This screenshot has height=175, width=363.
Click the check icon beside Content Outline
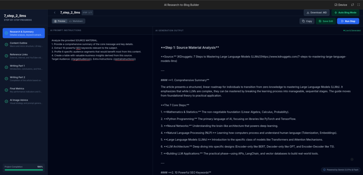(x=6, y=44)
